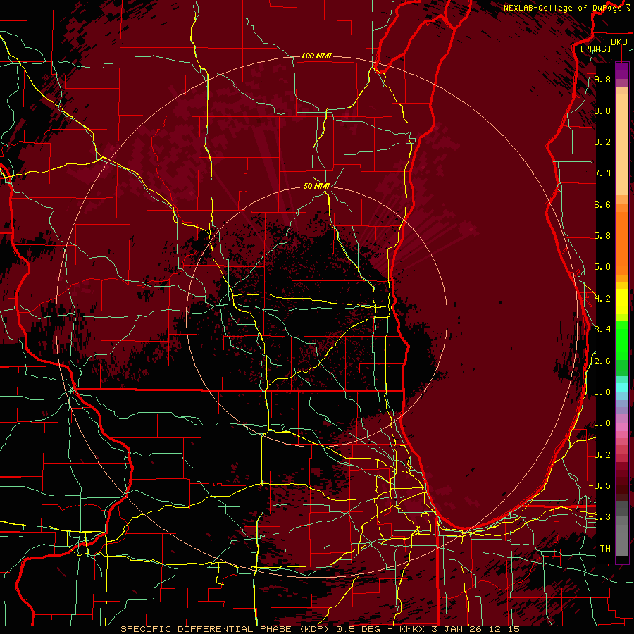Click the TH threshold label on the scale
The height and width of the screenshot is (634, 634).
[605, 549]
